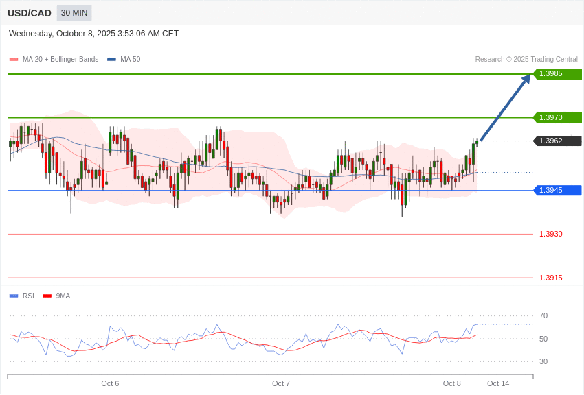Screen dimensions: 584x395
Task: Select the Oct 6 date on time axis
Action: pyautogui.click(x=110, y=384)
